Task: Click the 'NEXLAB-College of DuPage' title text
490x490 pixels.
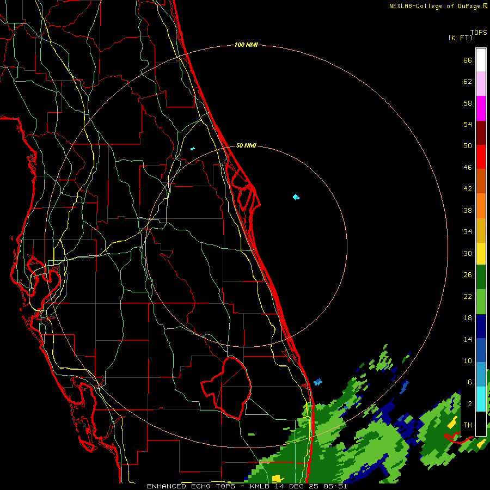Action: pyautogui.click(x=434, y=6)
